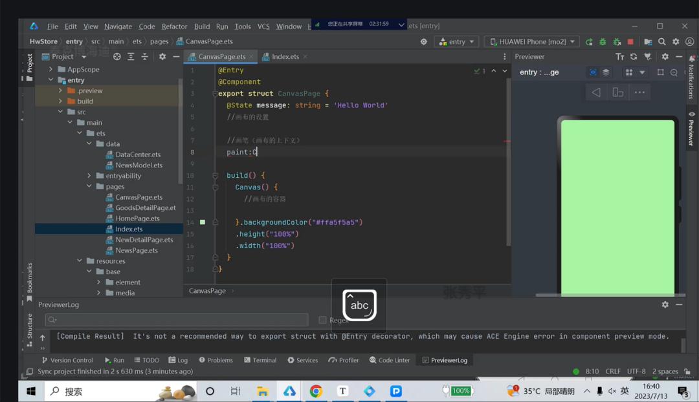Enable the Regex checkbox in PreviewerLog
The height and width of the screenshot is (402, 699).
click(322, 320)
